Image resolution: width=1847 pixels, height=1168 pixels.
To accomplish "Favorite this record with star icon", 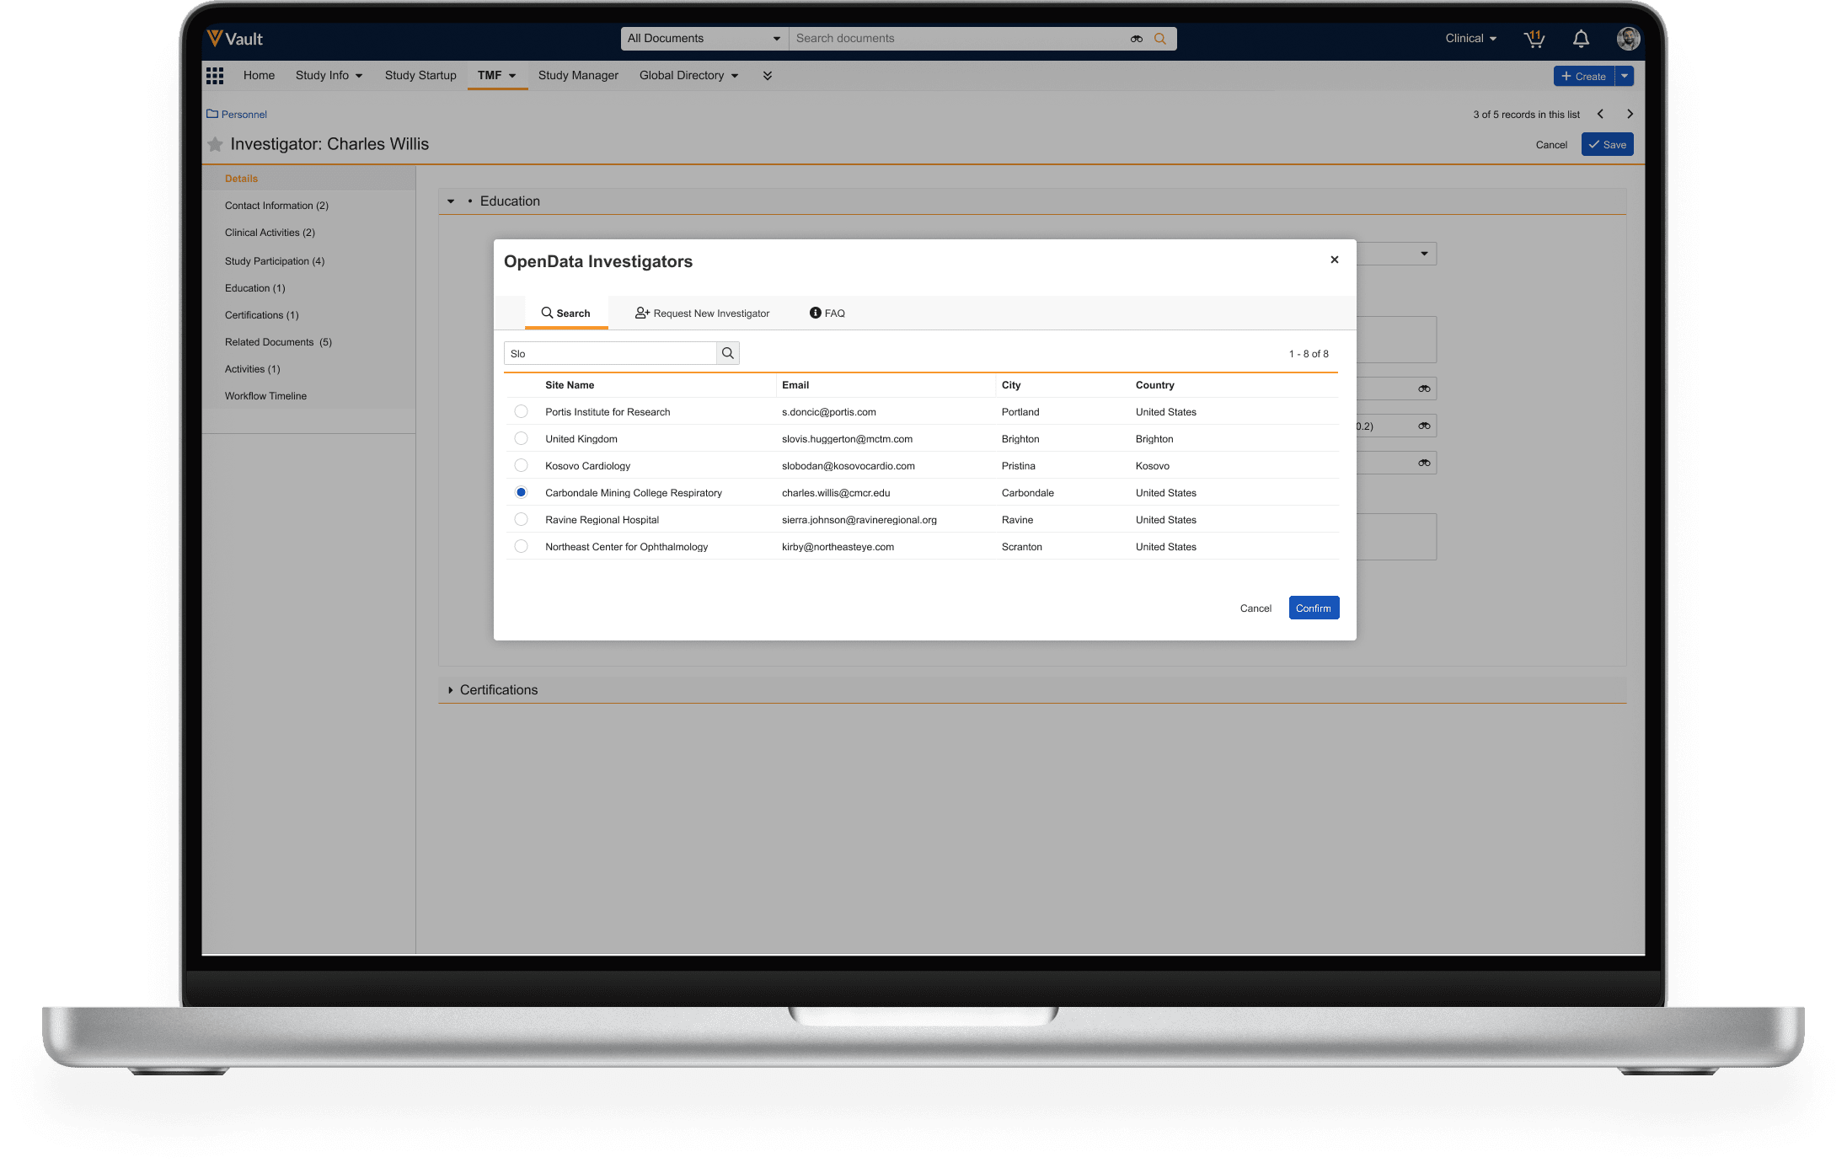I will (x=216, y=145).
